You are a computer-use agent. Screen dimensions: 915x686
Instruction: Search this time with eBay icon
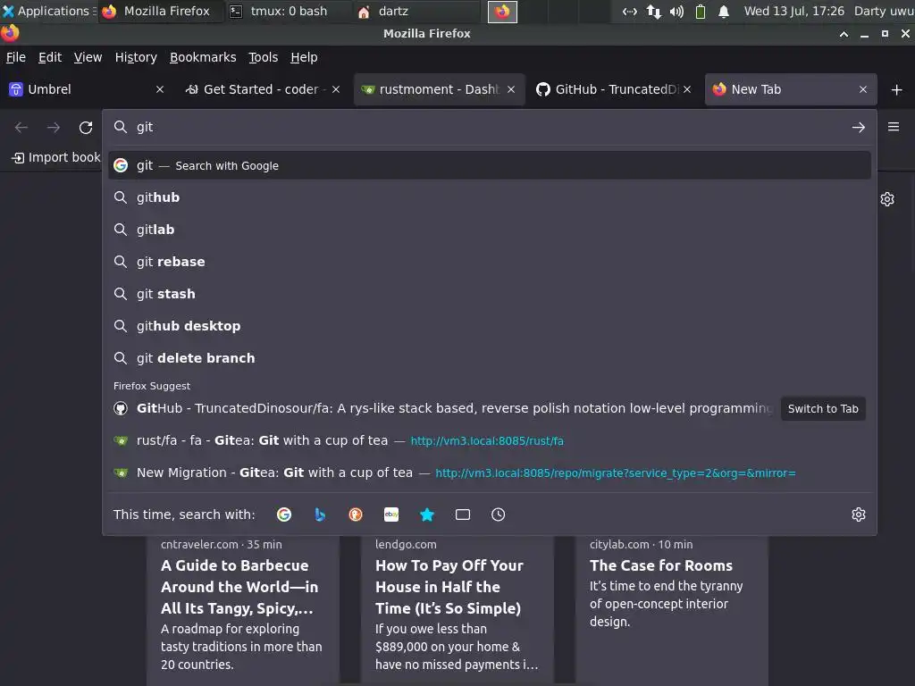(391, 514)
